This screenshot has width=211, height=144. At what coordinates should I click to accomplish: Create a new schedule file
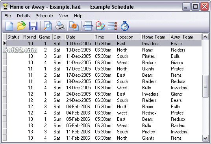pyautogui.click(x=9, y=26)
